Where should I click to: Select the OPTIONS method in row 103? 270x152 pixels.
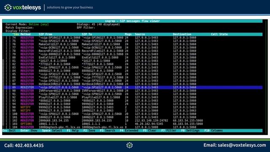(26, 124)
